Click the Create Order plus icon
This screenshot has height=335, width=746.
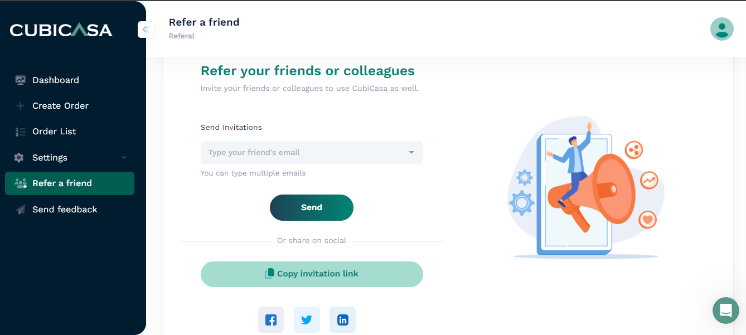21,105
